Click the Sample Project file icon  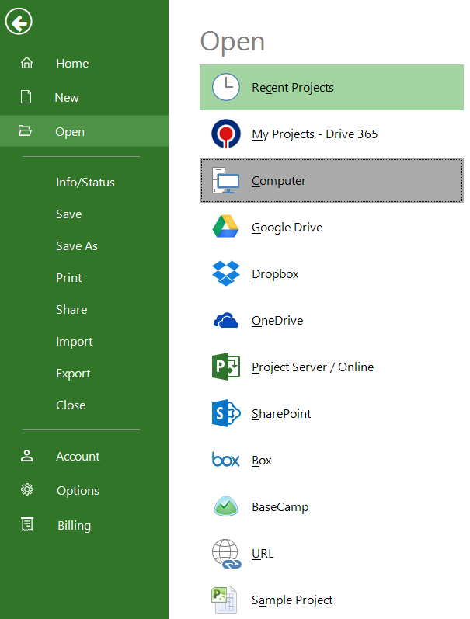(225, 600)
